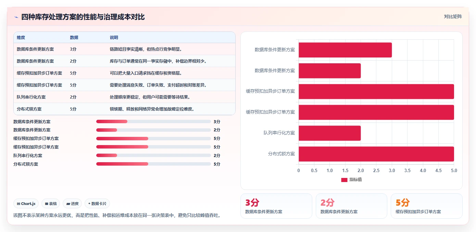
Task: Click the pulse icon beside the title
Action: (x=16, y=17)
